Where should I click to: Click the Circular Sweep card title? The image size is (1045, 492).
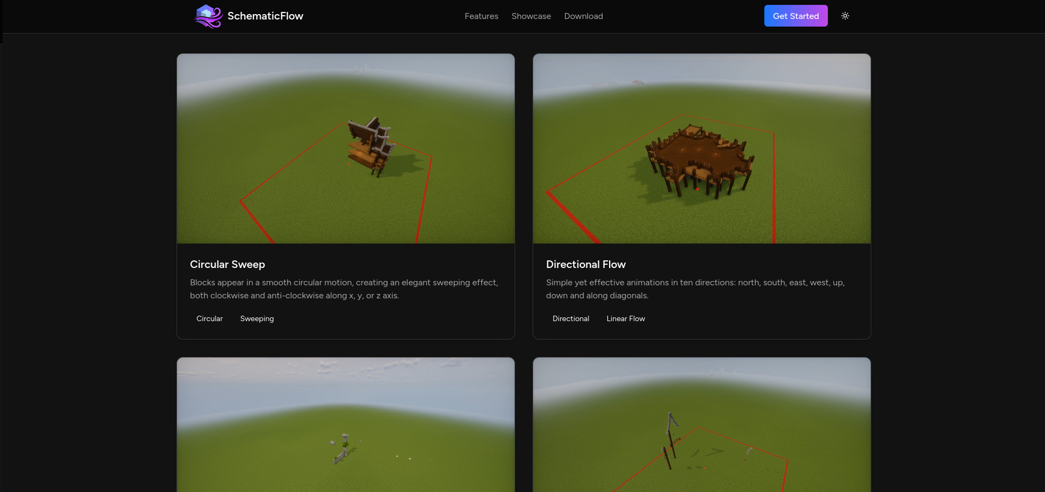[227, 264]
